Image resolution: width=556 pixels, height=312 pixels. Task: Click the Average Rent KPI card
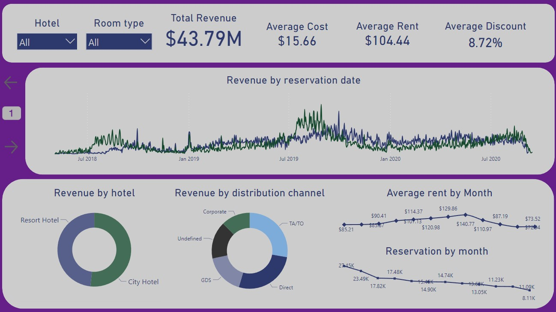point(387,34)
